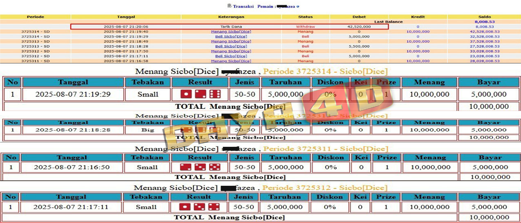Open Menang Sicbo[Dice] link dated 21:19:40
This screenshot has height=223, width=521.
[x=231, y=32]
